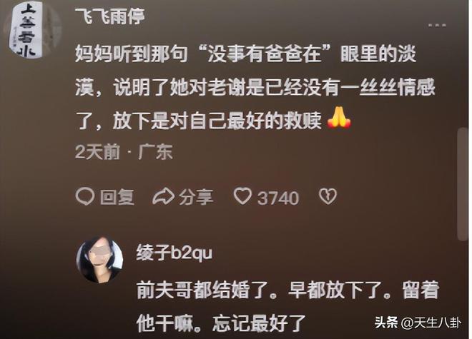This screenshot has height=339, width=472.
Task: Click the 头条 @天生八卦 watermark
Action: click(418, 323)
